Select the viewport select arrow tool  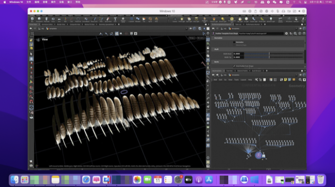click(x=32, y=54)
